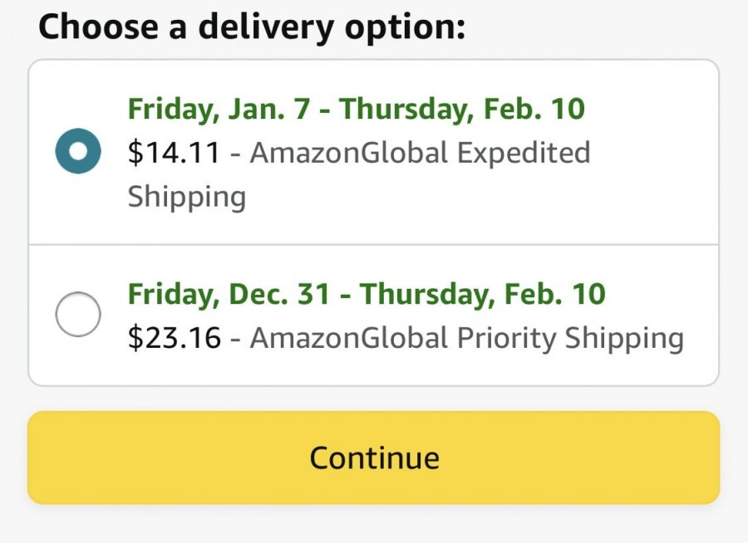The image size is (748, 543).
Task: Click the 'Choose a delivery option:' heading
Action: click(252, 27)
